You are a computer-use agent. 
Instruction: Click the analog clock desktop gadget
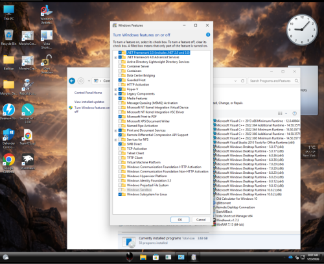pos(302,30)
